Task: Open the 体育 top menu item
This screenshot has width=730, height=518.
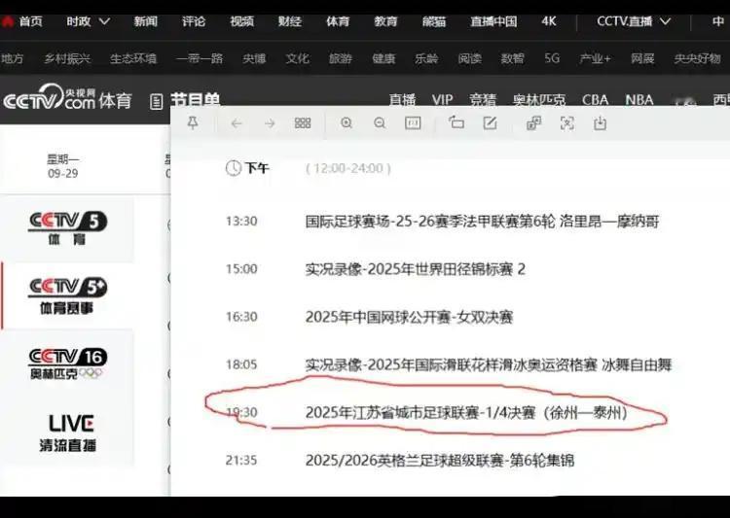Action: [x=338, y=21]
